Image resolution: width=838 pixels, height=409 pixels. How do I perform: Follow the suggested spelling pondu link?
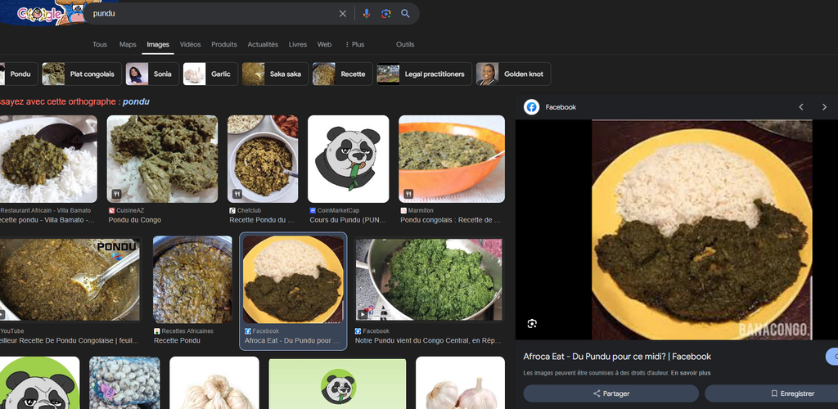coord(136,102)
